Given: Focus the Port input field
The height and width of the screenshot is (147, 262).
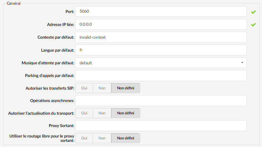Looking at the screenshot, I should coord(161,11).
